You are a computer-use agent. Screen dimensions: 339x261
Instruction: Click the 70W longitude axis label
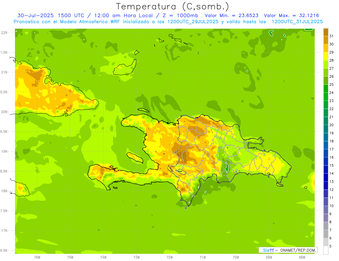coord(236,257)
